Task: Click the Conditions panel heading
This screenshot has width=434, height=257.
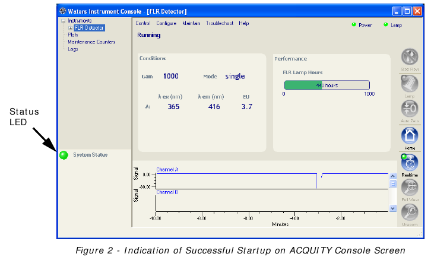Action: point(153,58)
